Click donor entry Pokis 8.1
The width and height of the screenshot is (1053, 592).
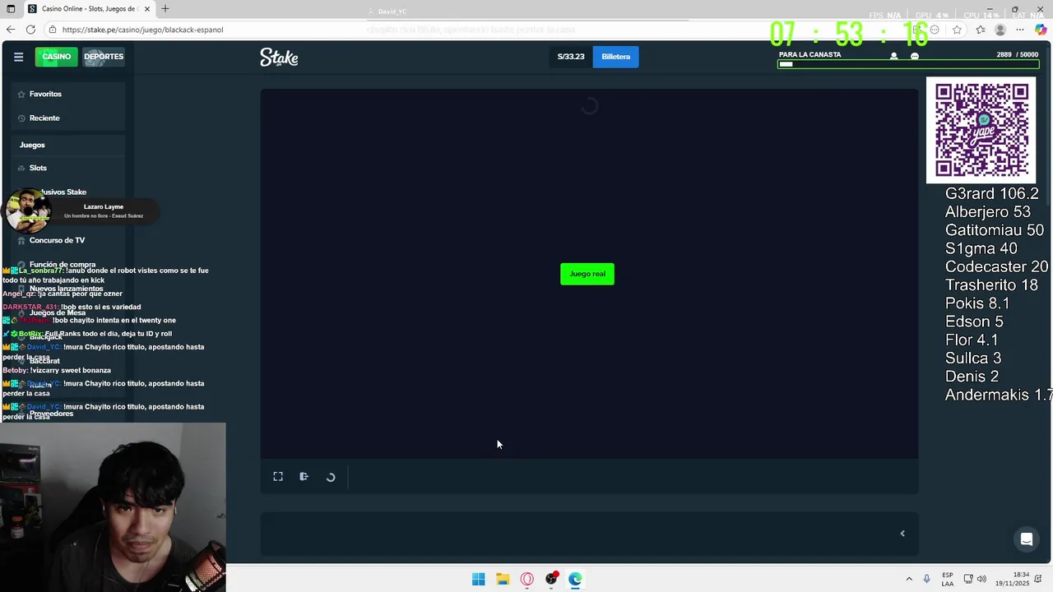tap(977, 303)
